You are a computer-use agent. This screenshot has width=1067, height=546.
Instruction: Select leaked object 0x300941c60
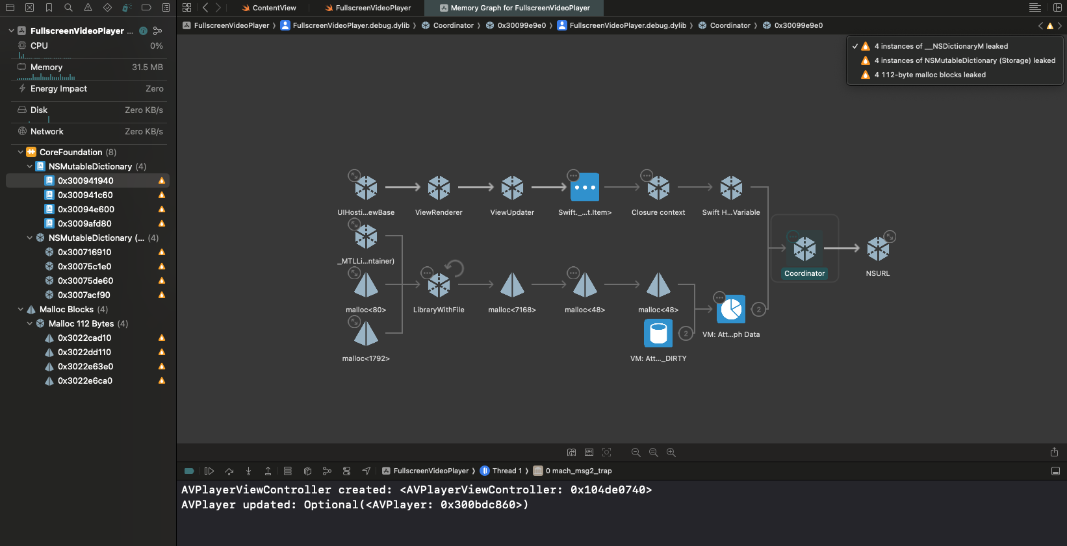pyautogui.click(x=85, y=195)
